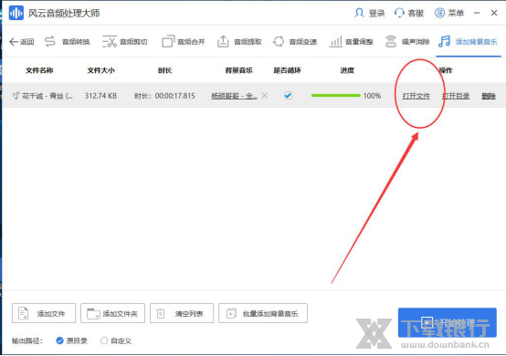
Task: Select the file name 花千诚 - 青丝
Action: [47, 96]
